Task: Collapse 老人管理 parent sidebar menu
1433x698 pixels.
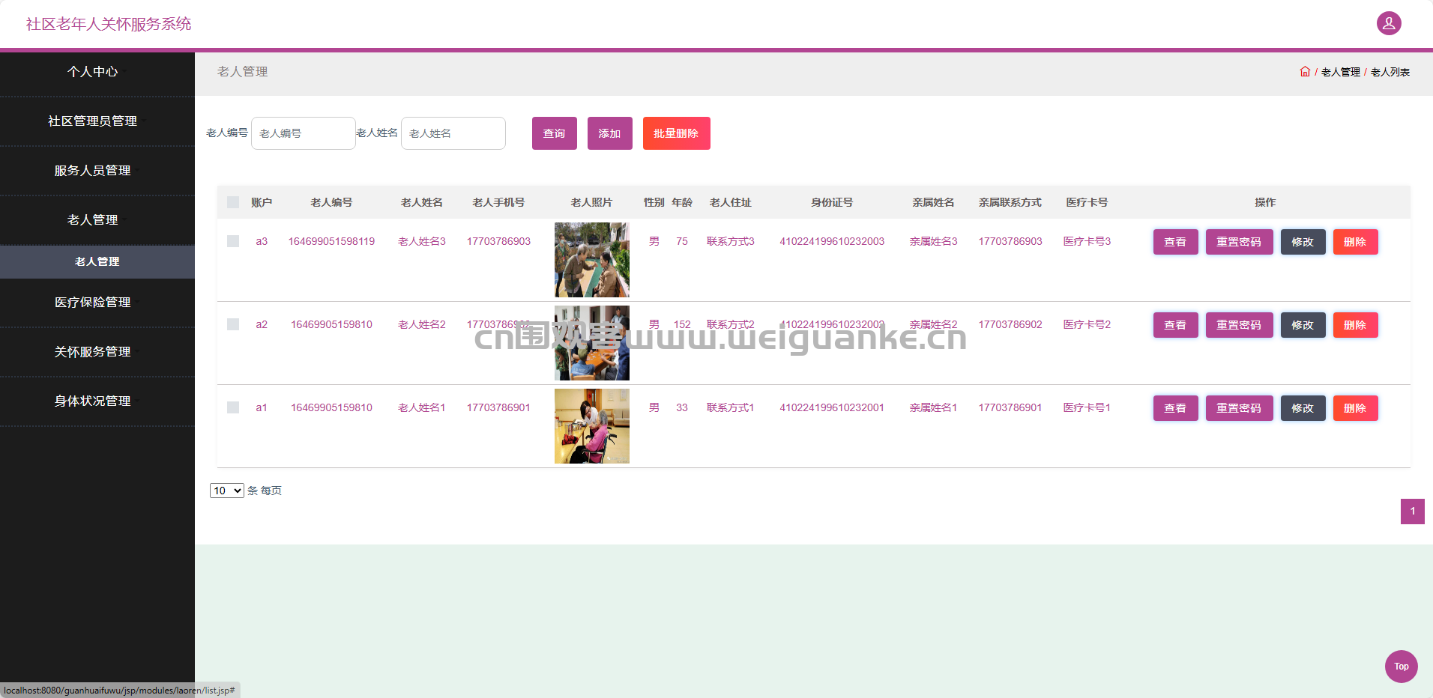Action: coord(97,220)
